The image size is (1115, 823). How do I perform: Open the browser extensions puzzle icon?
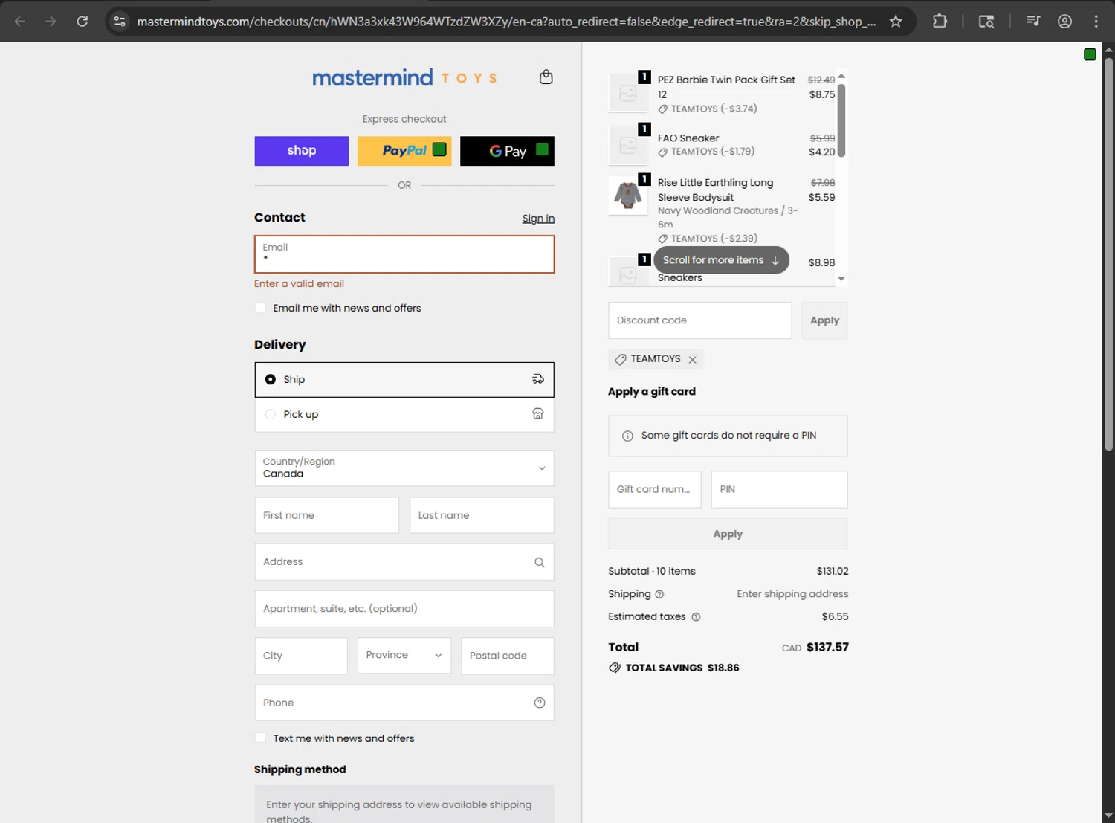coord(940,21)
